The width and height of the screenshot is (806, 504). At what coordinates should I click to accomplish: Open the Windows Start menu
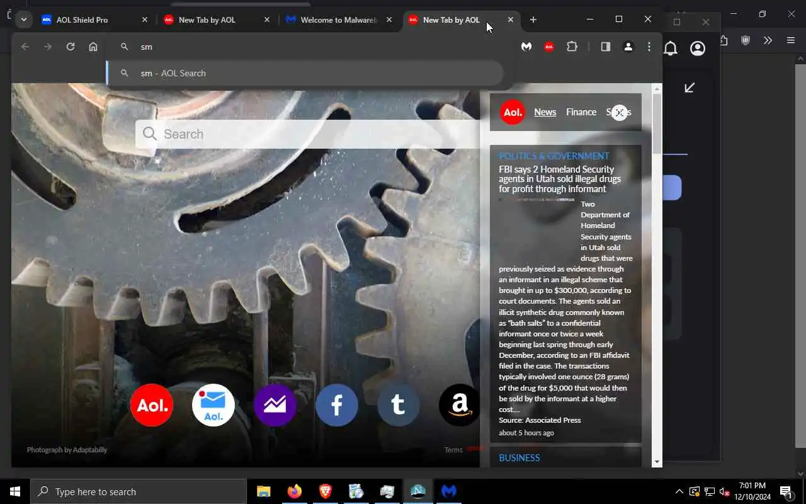(15, 491)
